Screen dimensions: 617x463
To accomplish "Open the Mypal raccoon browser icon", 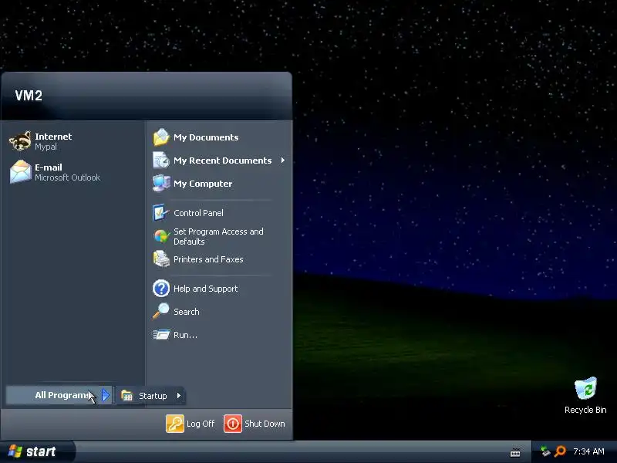I will (20, 141).
